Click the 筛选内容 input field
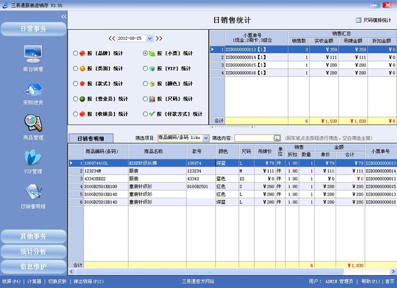Image resolution: width=397 pixels, height=288 pixels. click(254, 138)
